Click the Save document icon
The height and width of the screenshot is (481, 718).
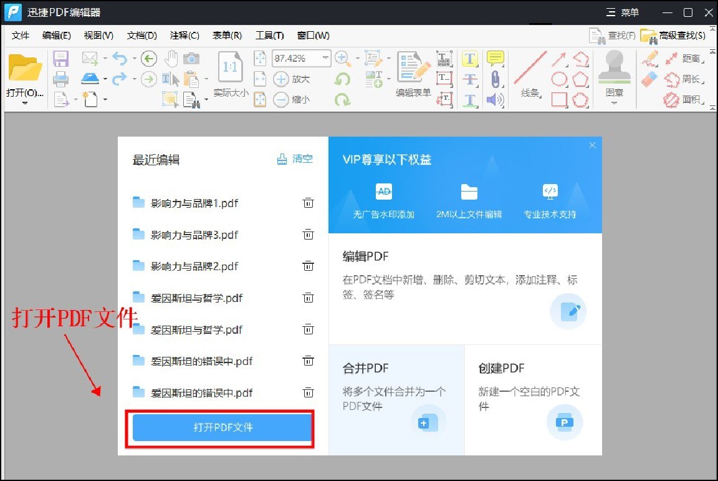pyautogui.click(x=60, y=58)
